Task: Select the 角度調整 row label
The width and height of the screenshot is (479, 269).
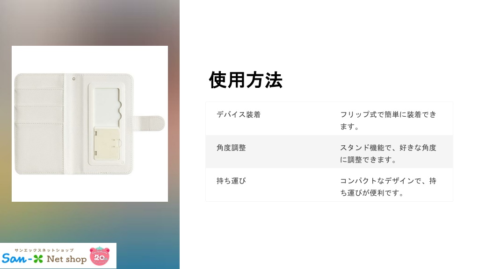Action: click(x=231, y=148)
